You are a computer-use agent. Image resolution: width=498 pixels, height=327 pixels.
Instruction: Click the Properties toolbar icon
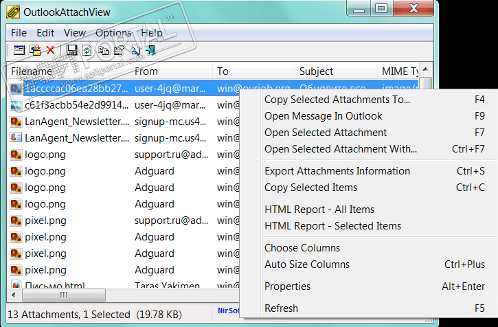pos(119,50)
